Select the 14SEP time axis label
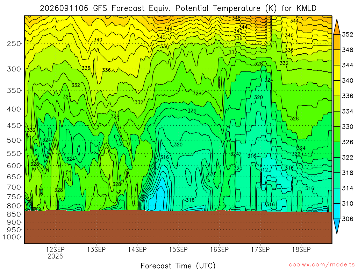The width and height of the screenshot is (358, 269). click(137, 249)
